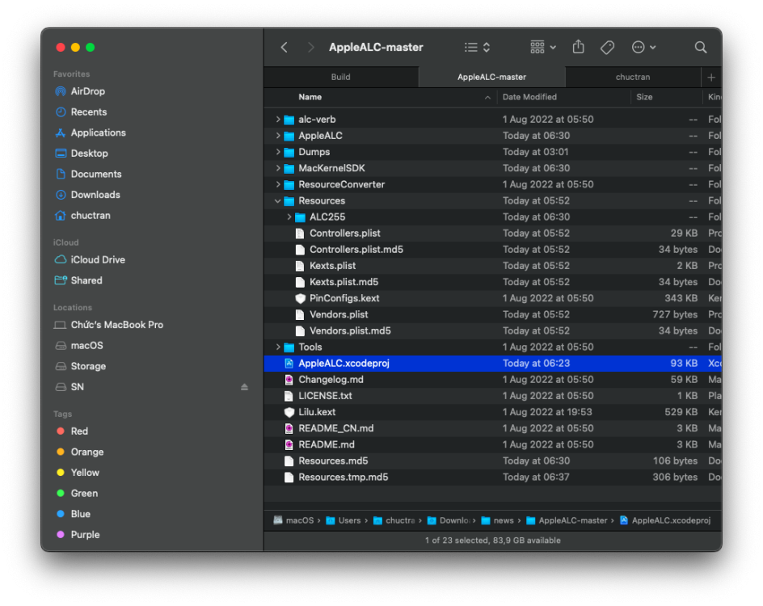Expand the alc-verb folder

point(277,119)
